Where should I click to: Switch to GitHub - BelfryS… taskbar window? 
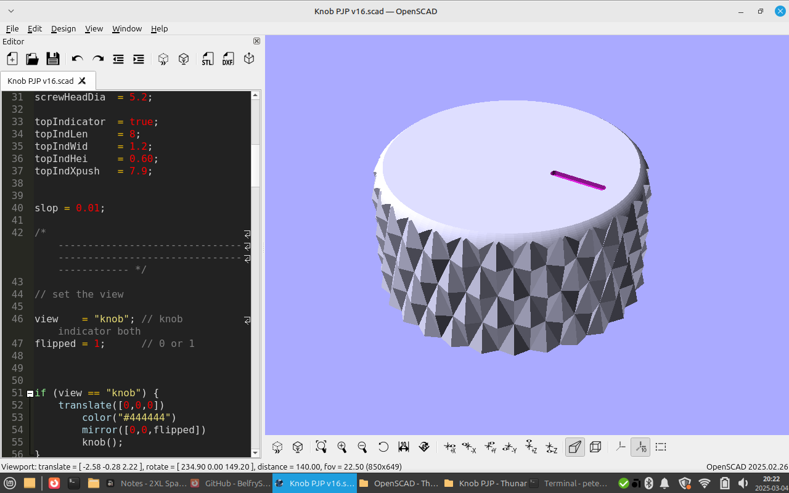click(230, 483)
